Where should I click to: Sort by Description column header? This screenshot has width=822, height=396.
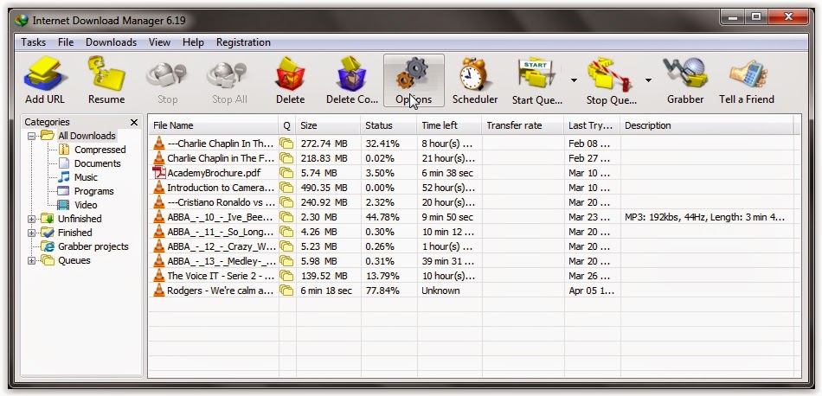(706, 125)
